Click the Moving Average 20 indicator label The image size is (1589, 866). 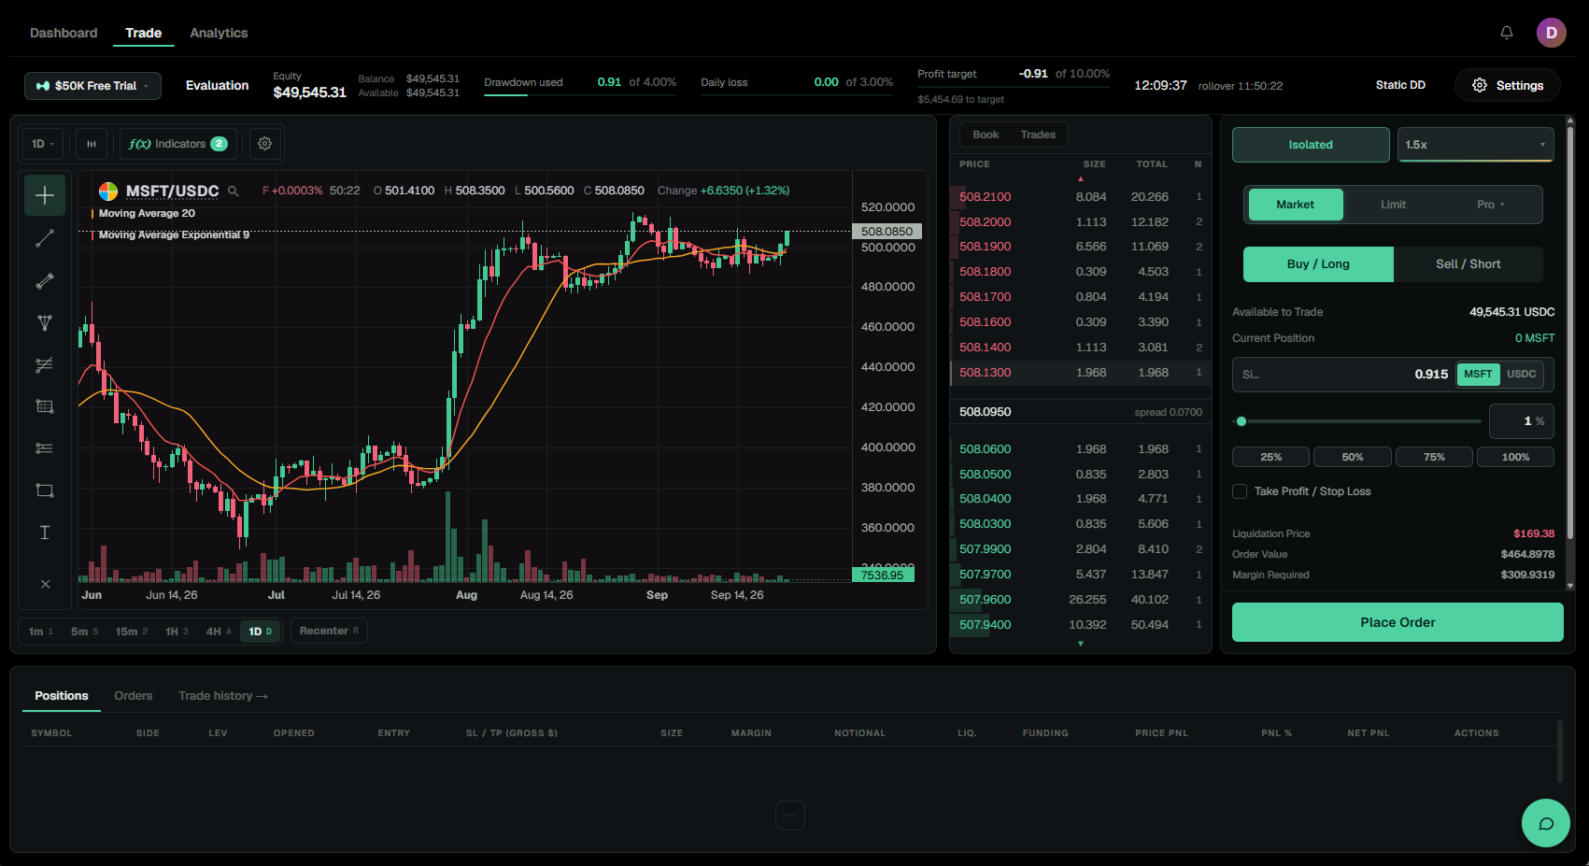tap(147, 214)
